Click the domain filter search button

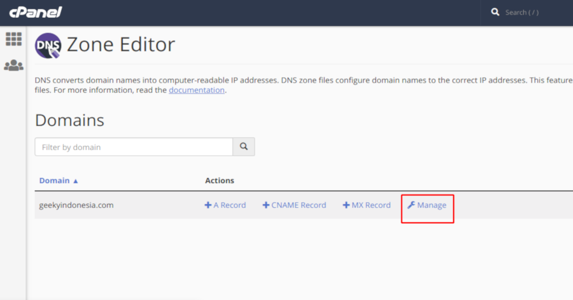click(244, 147)
